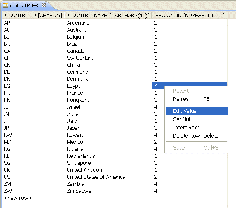The height and width of the screenshot is (208, 236).
Task: Select the Argentina name cell
Action: tap(108, 23)
